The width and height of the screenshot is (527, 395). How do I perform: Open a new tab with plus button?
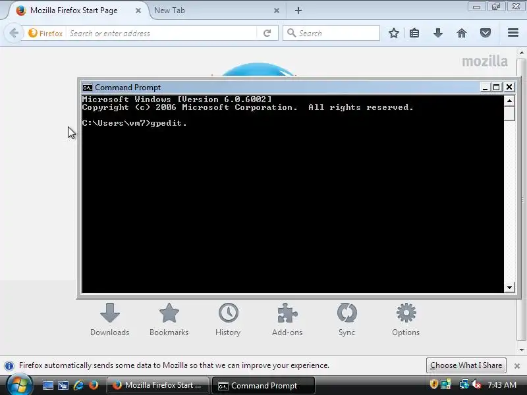298,11
